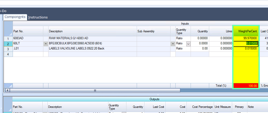Click the red Total 100.00 cell
The image size is (268, 113).
point(246,86)
